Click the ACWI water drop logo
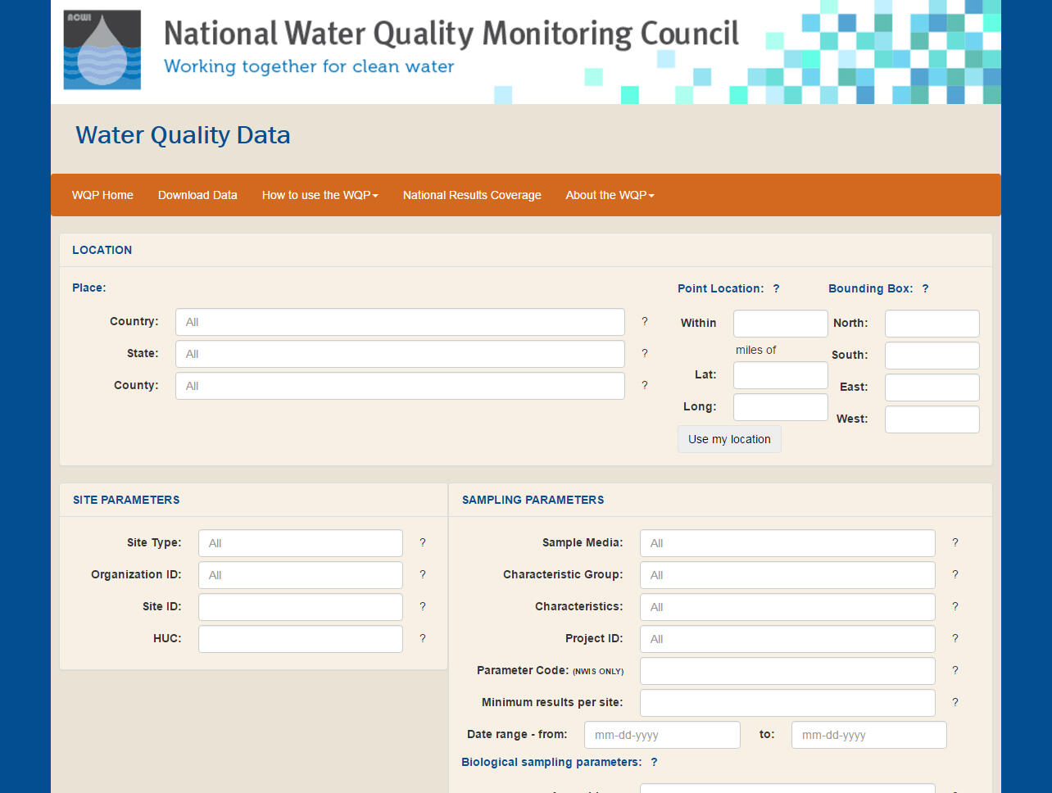 point(102,49)
